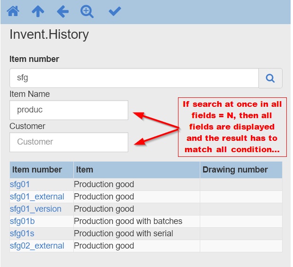Screen dimensions: 293x267
Task: Focus the Item number field containing sfg
Action: click(x=134, y=78)
